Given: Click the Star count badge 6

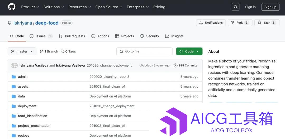Looking at the screenshot, I should point(273,23).
